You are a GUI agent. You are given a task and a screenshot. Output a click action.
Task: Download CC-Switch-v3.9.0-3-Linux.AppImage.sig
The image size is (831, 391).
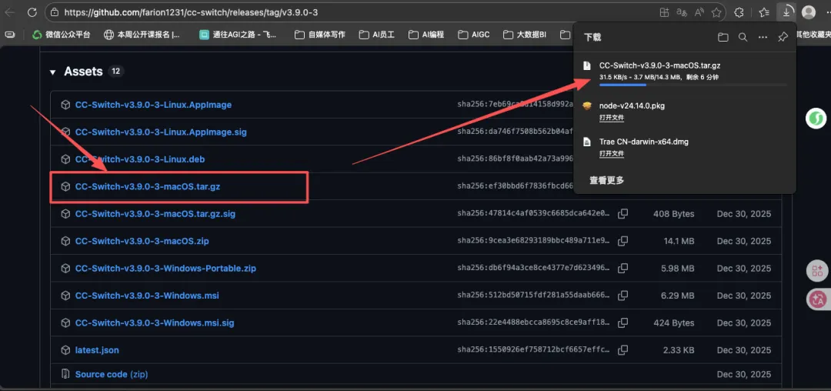tap(161, 132)
